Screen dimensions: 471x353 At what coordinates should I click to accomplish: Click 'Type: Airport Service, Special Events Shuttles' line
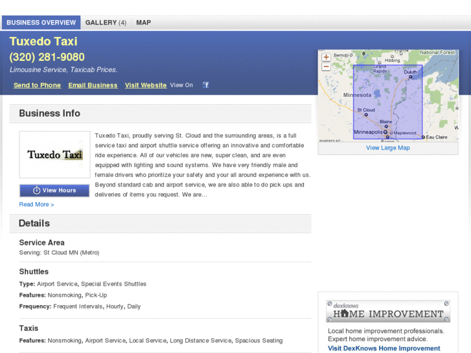pos(83,284)
